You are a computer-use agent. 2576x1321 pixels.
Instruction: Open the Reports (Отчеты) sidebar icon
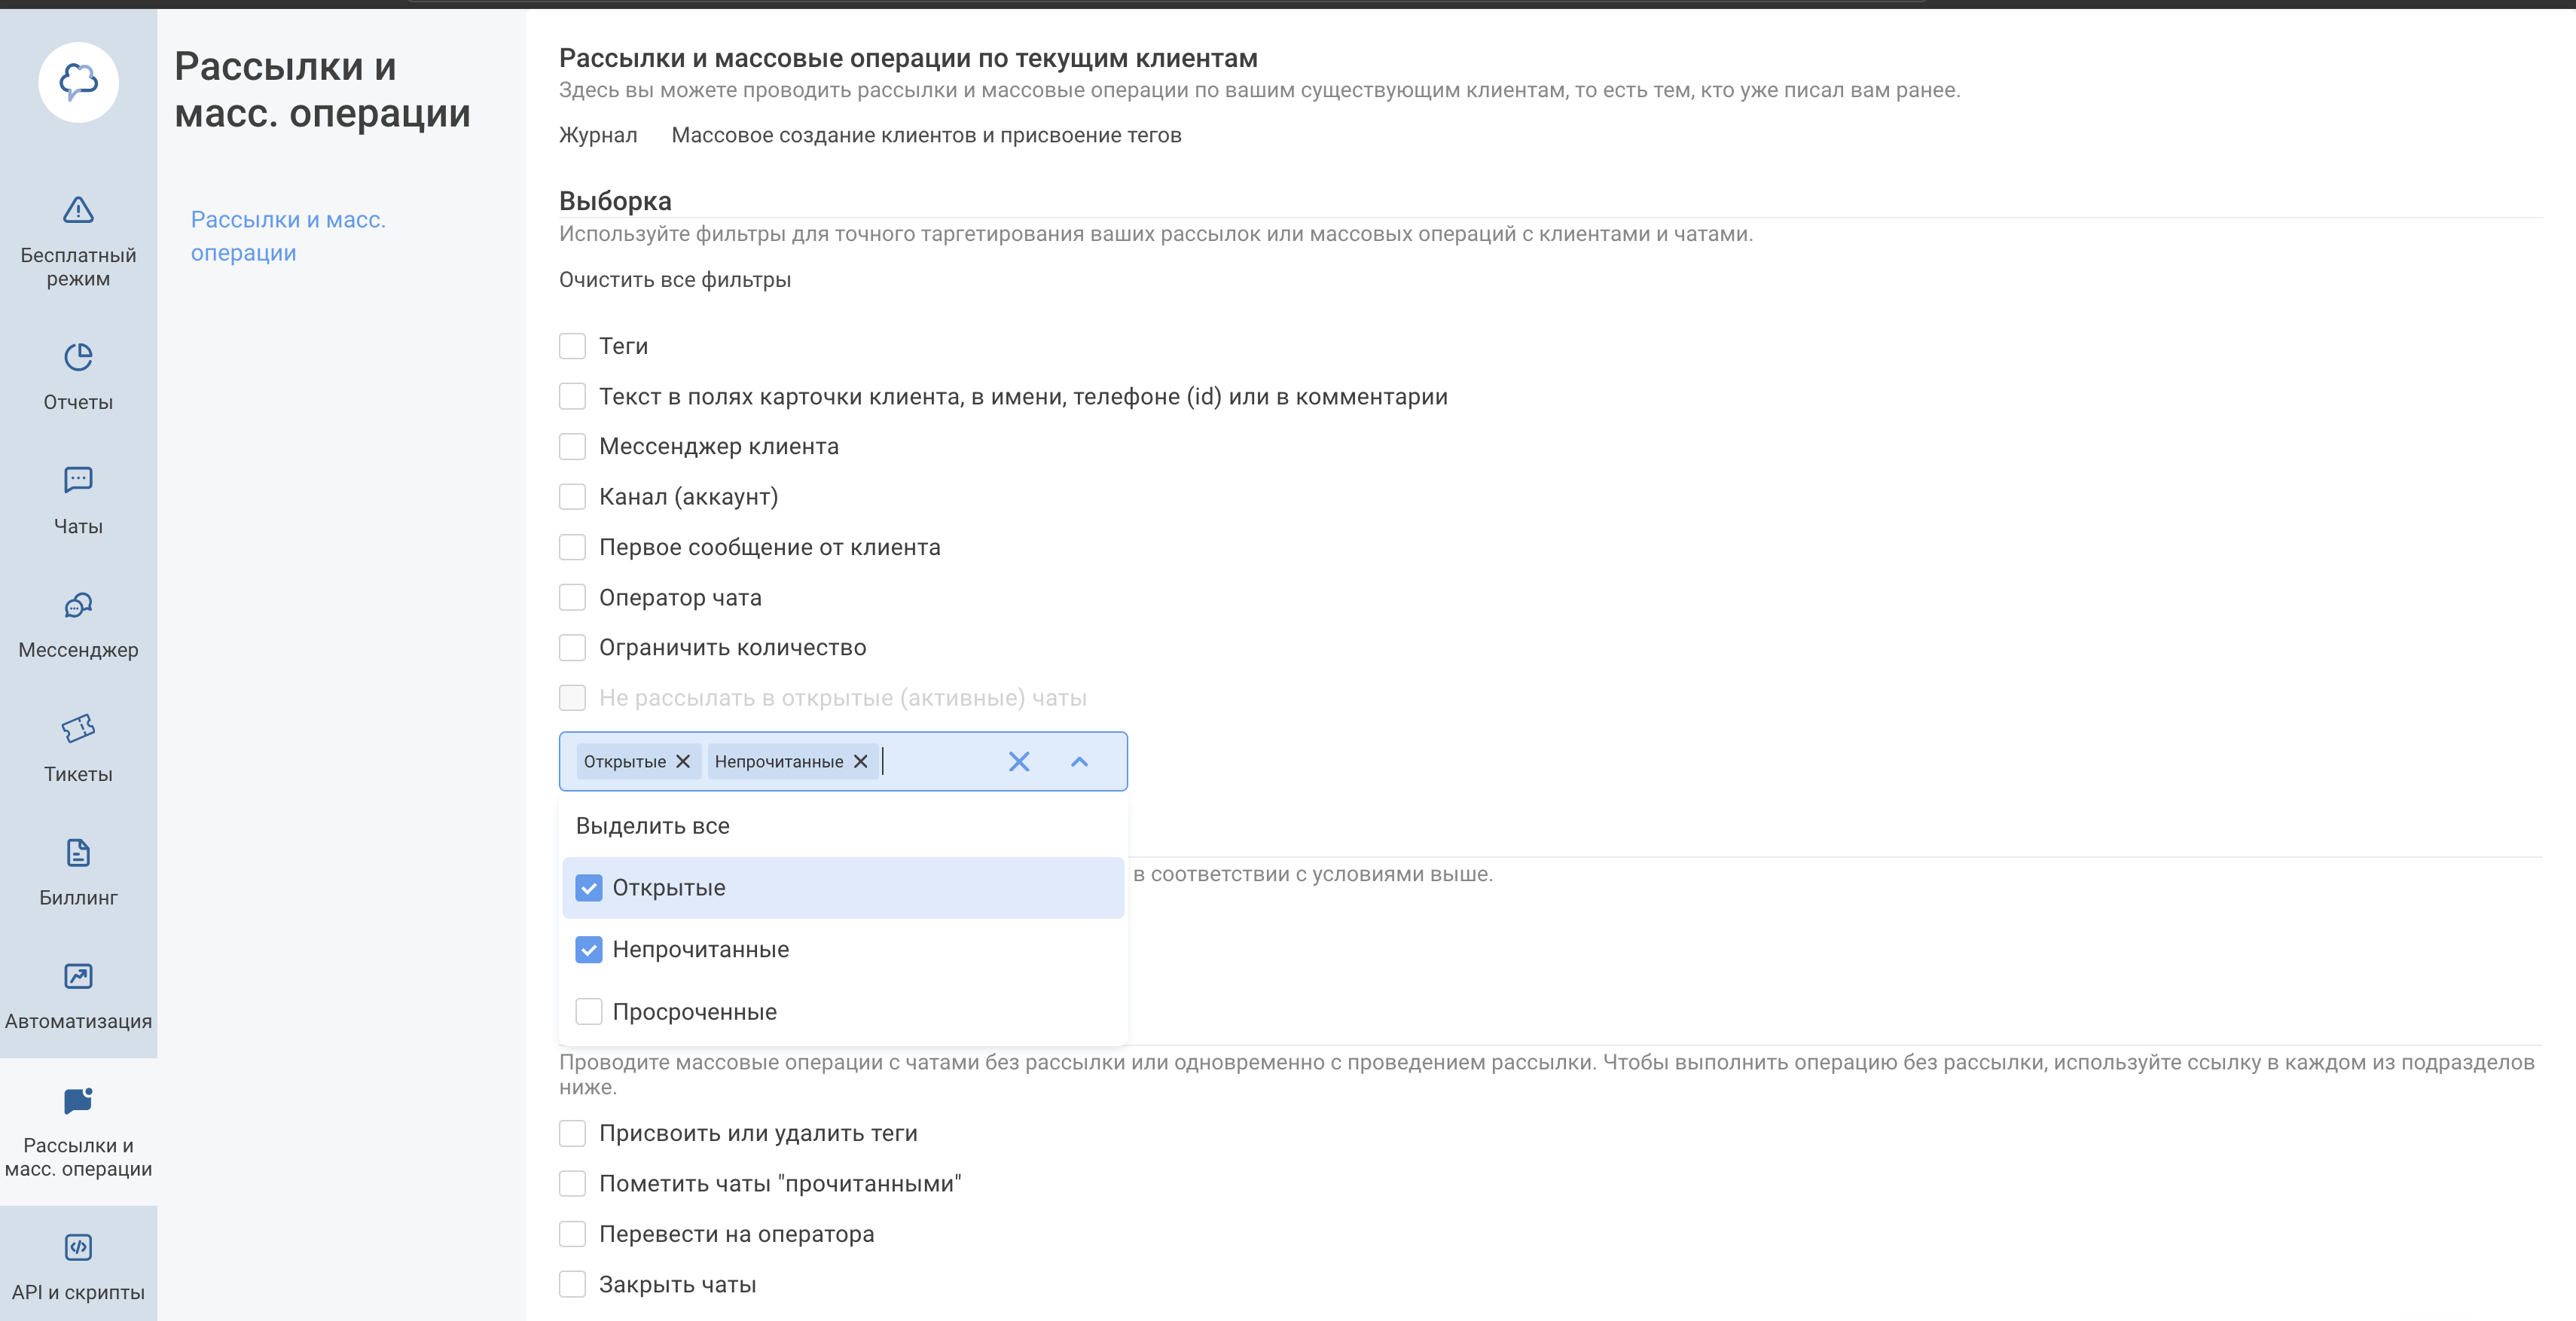(x=78, y=358)
